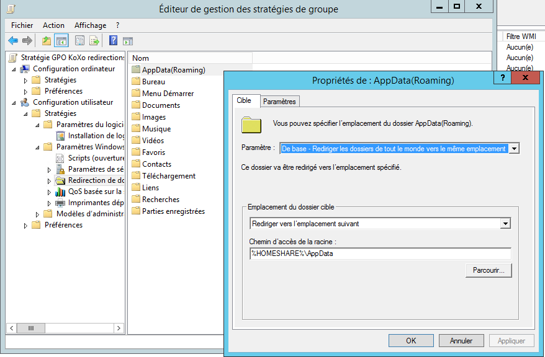Switch to the Paramètres tab in the dialog
This screenshot has width=545, height=357.
point(279,101)
